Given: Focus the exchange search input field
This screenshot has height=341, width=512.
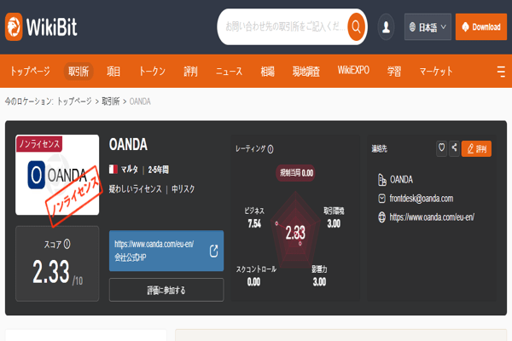Looking at the screenshot, I should click(284, 26).
